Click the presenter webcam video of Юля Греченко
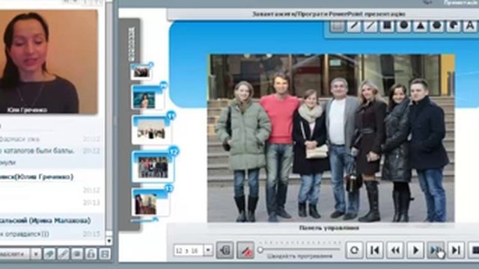The width and height of the screenshot is (479, 269). pos(48,62)
